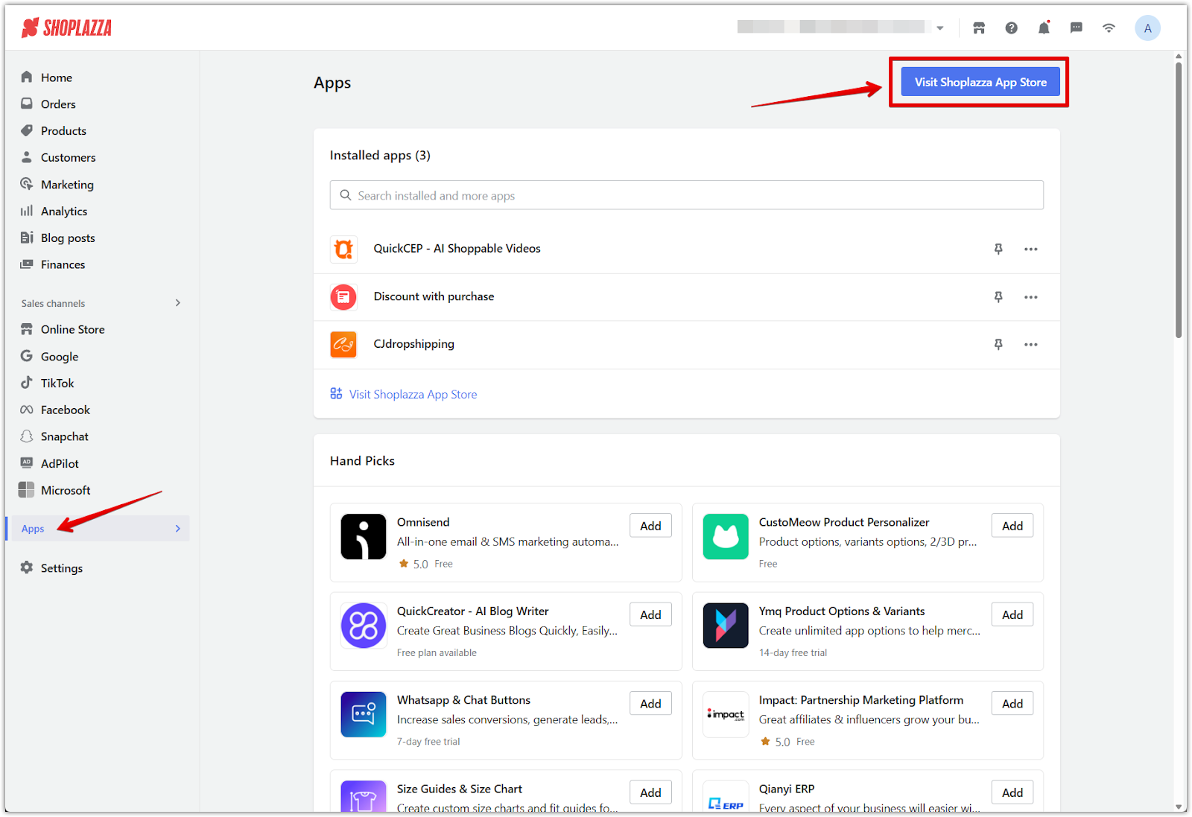This screenshot has width=1192, height=817.
Task: Click the vertical page scrollbar
Action: point(1179,200)
